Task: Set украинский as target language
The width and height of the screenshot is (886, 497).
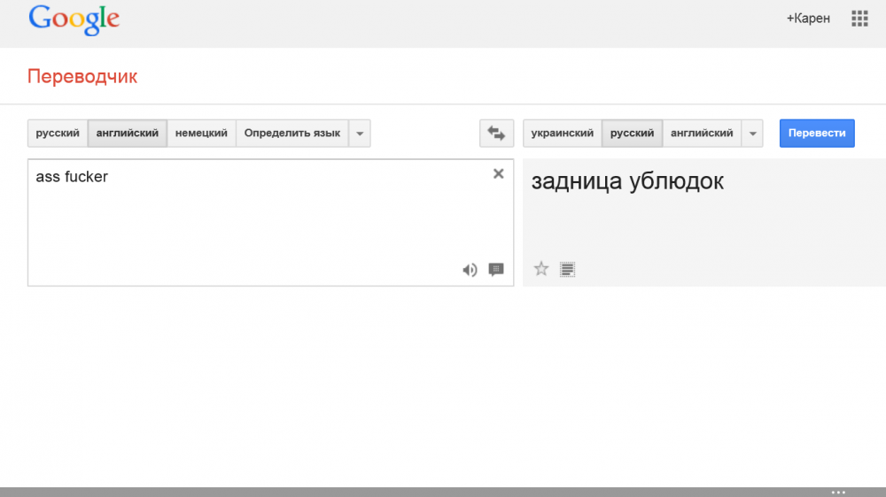Action: click(563, 134)
